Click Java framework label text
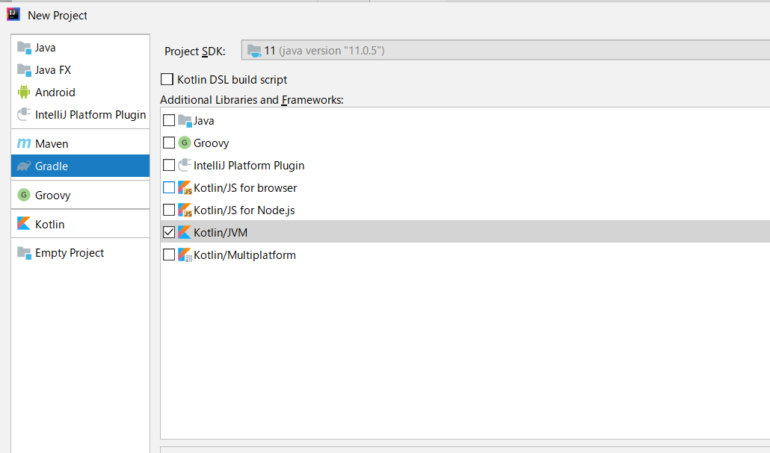 [204, 121]
